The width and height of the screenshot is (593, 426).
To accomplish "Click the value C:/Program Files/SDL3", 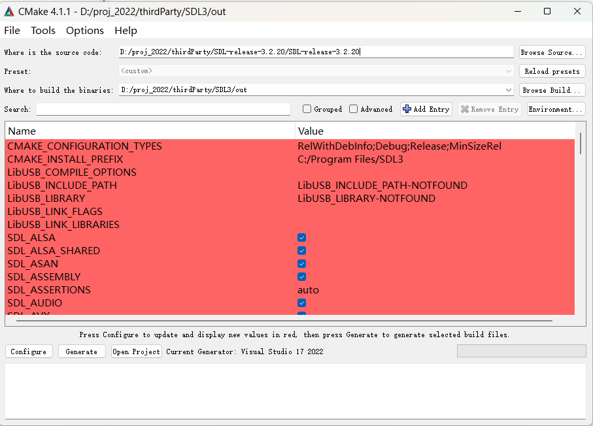I will pos(350,159).
